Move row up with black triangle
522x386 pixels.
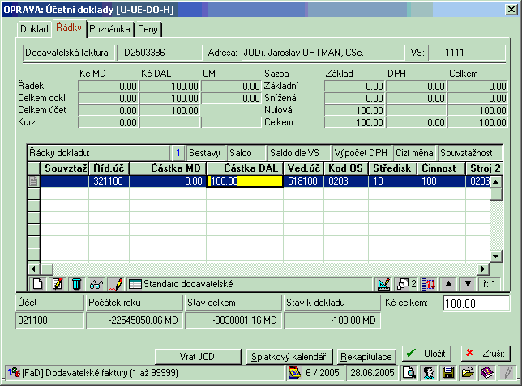point(448,284)
